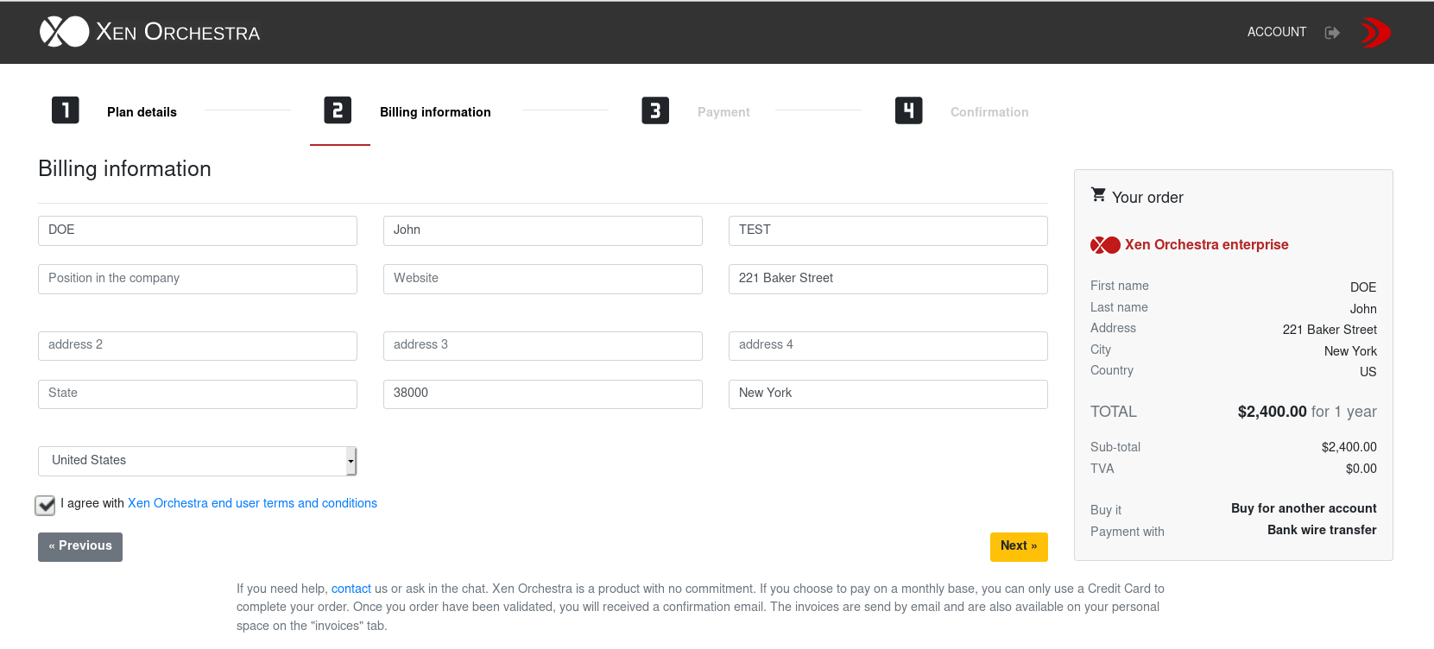Click the step 3 number icon
This screenshot has height=649, width=1434.
(655, 110)
